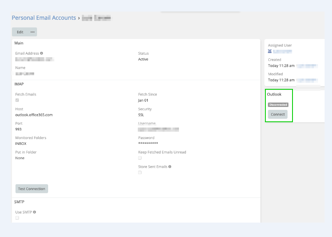Click the masked Password value

point(148,144)
